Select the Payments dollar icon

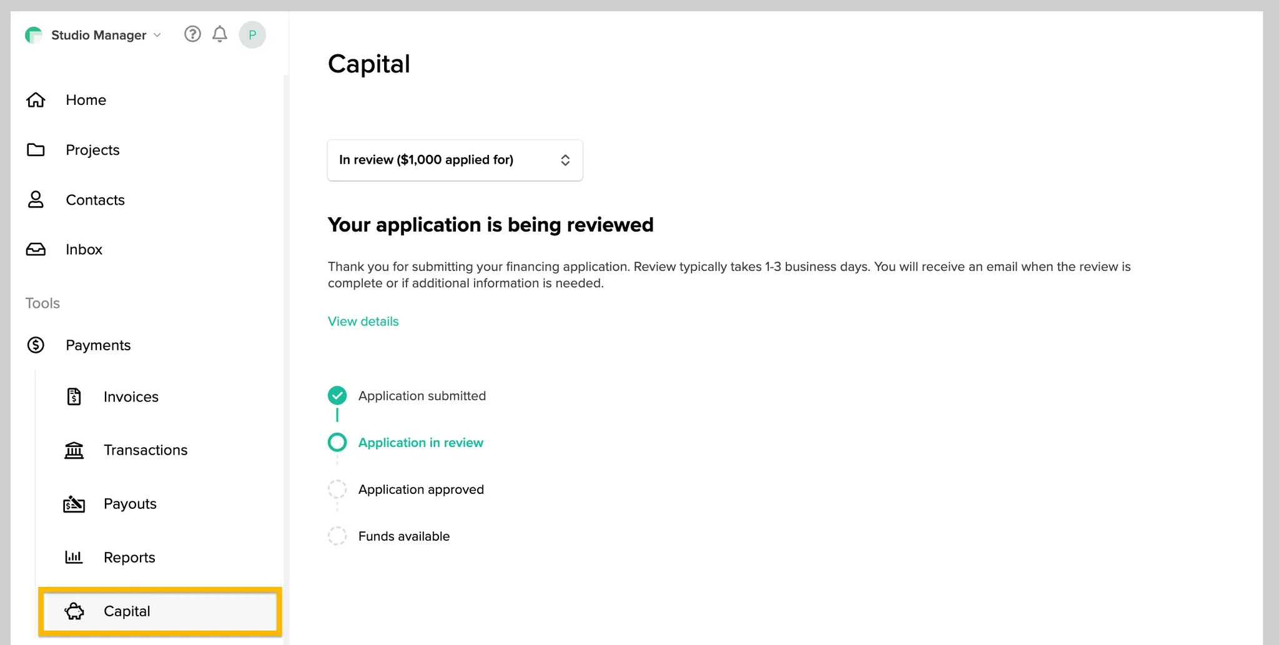[36, 345]
